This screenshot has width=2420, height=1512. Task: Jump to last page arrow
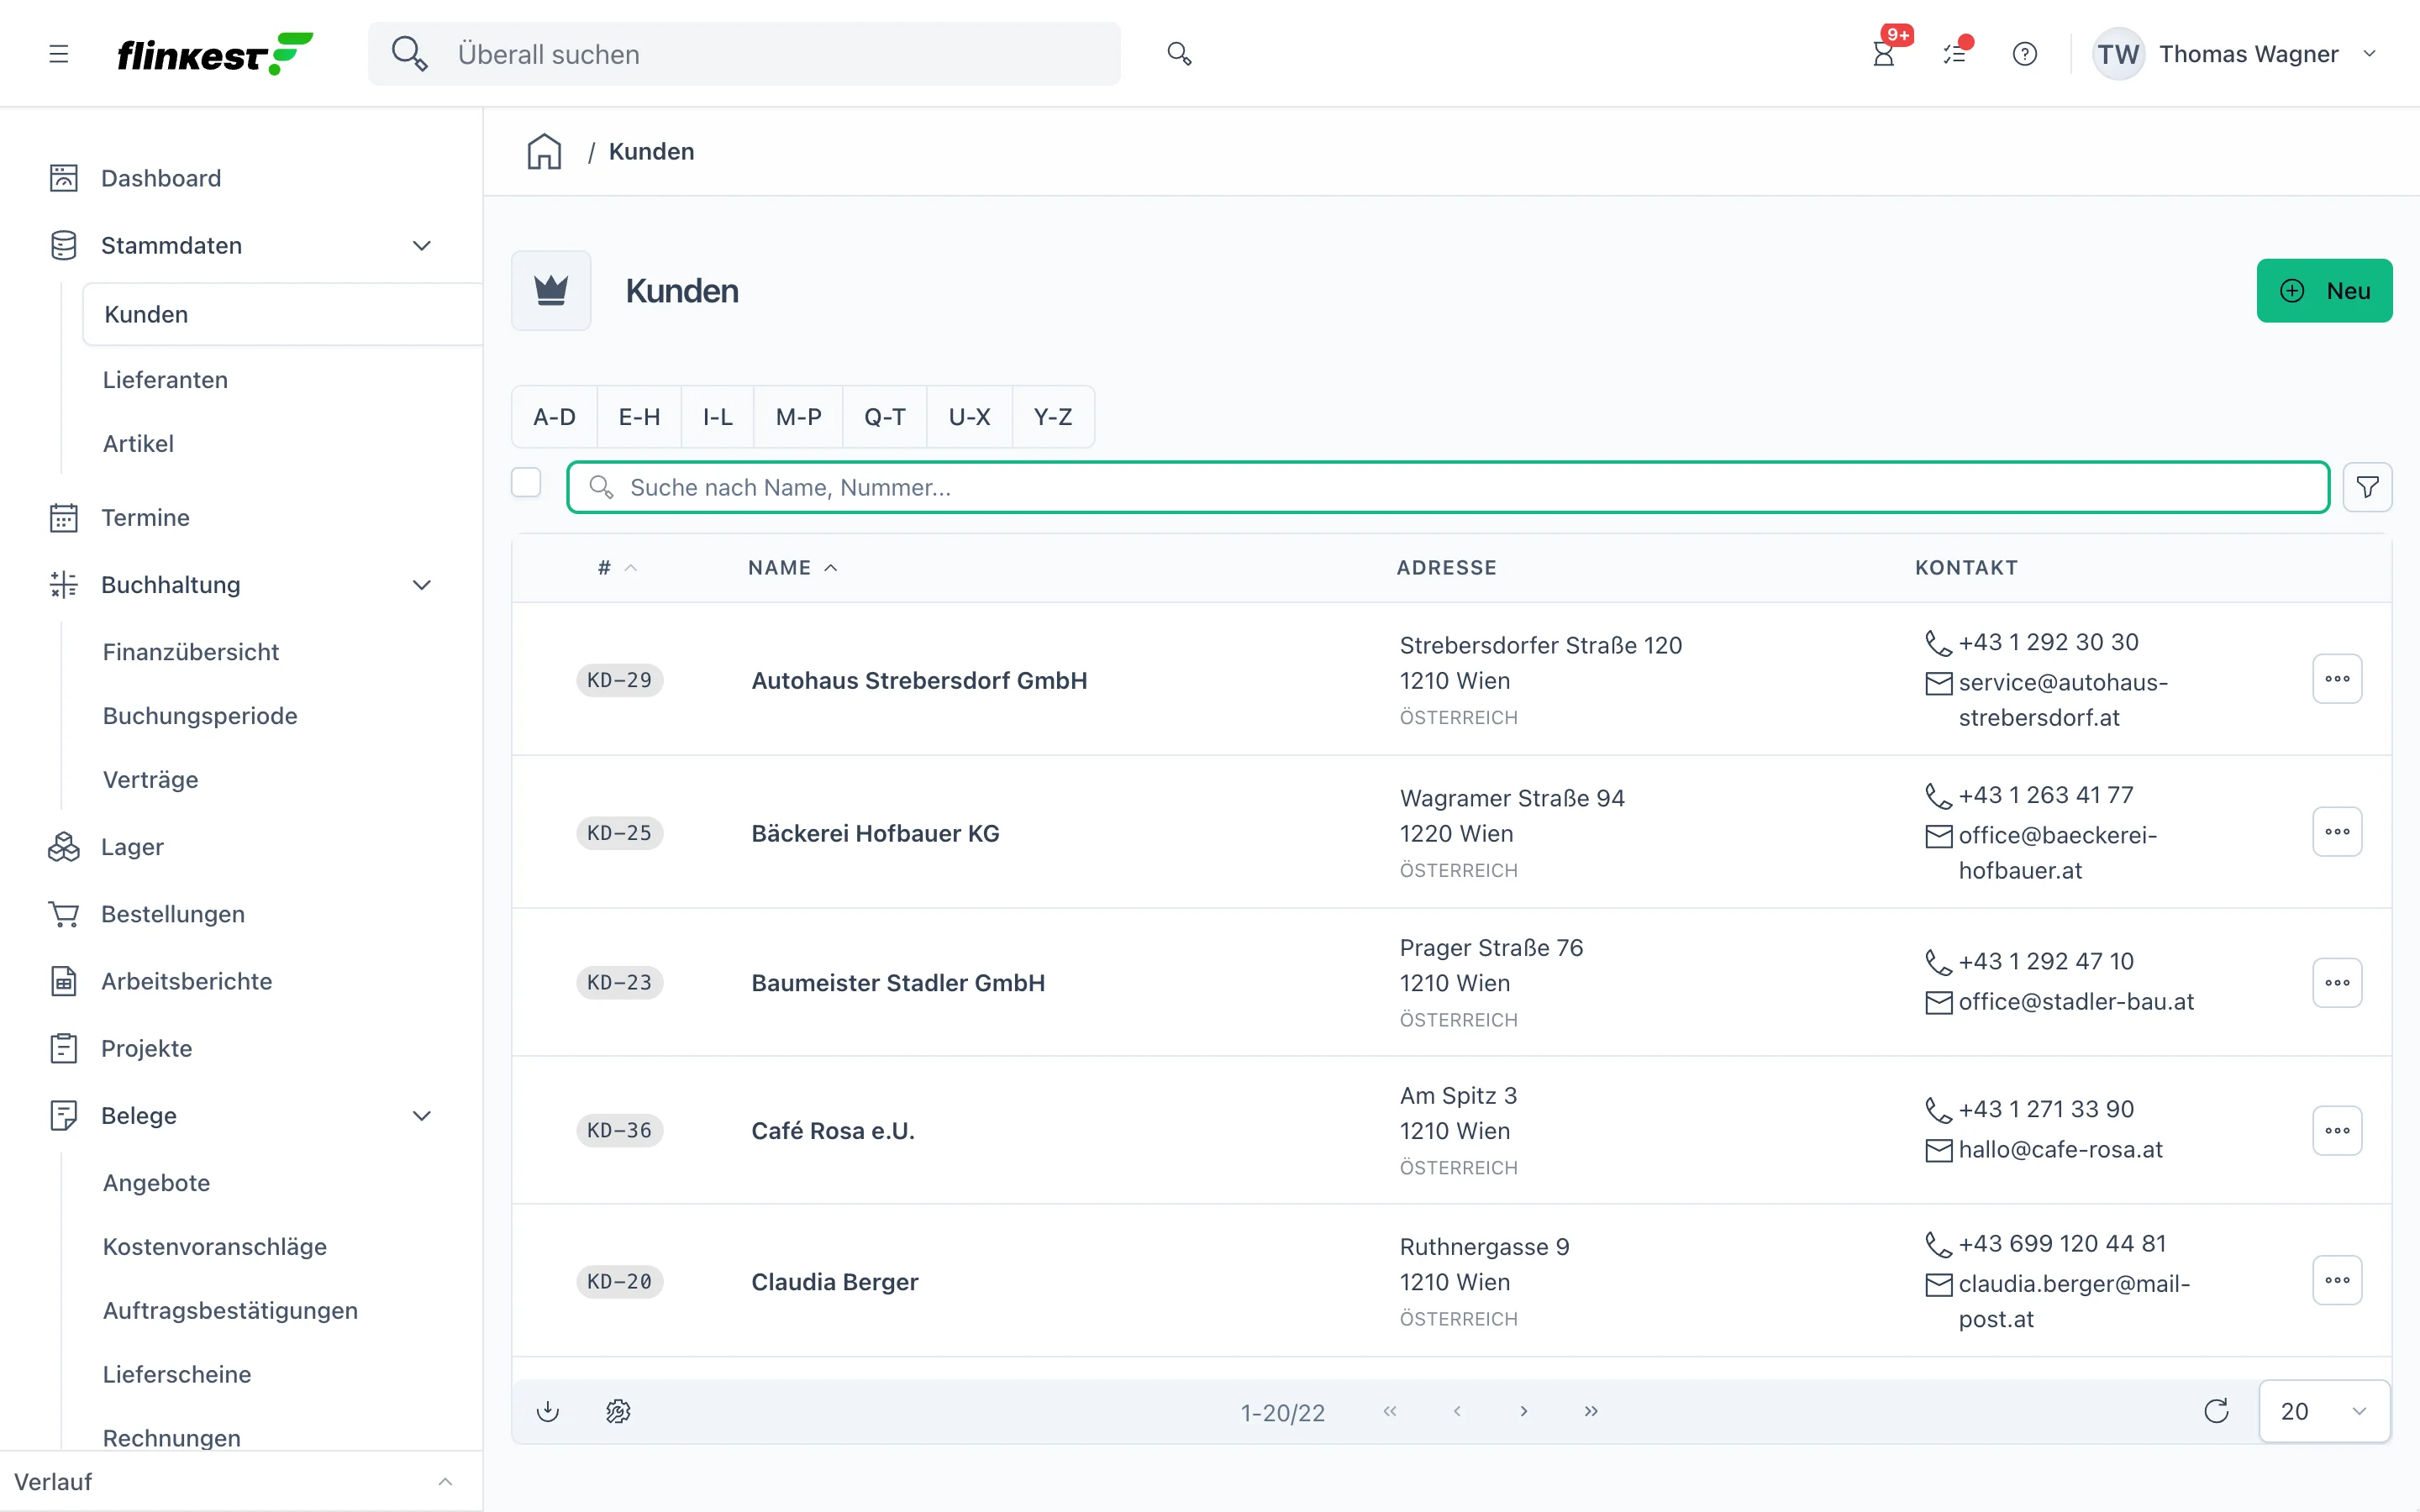click(1591, 1411)
